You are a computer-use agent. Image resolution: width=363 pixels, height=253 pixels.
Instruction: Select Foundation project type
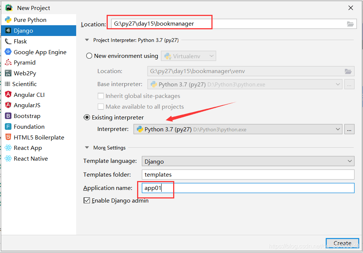click(39, 126)
